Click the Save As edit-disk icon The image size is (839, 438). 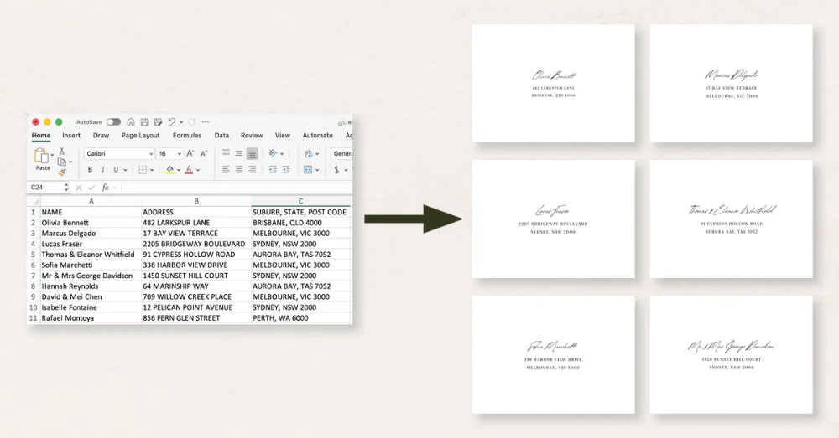[x=159, y=121]
